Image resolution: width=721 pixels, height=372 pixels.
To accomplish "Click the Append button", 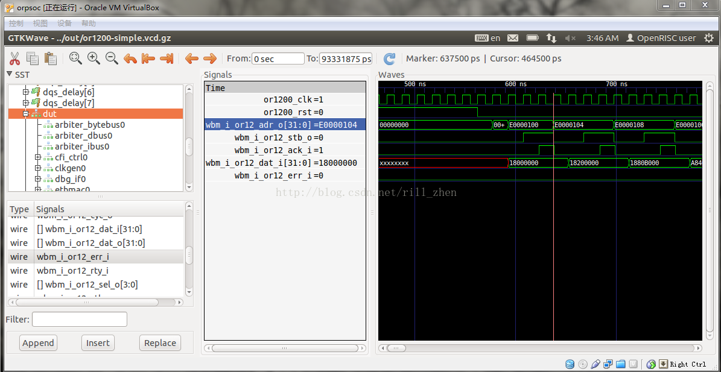I will click(x=38, y=342).
